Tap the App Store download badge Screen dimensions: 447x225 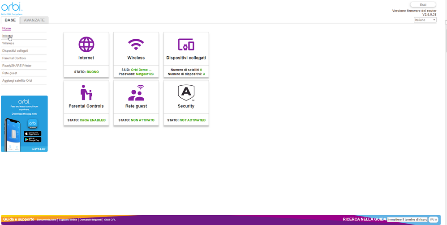33,133
